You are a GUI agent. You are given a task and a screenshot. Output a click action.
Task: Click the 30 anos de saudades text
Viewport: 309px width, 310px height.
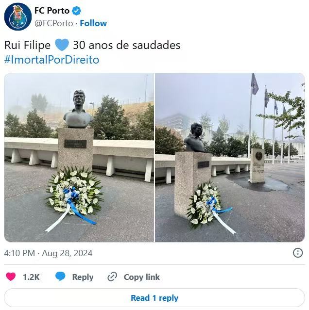[127, 45]
